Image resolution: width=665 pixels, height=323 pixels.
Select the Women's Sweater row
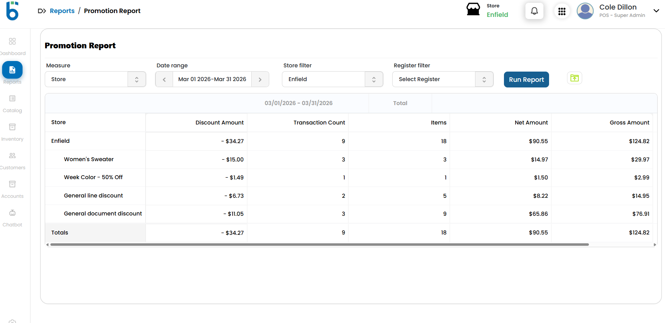tap(349, 159)
